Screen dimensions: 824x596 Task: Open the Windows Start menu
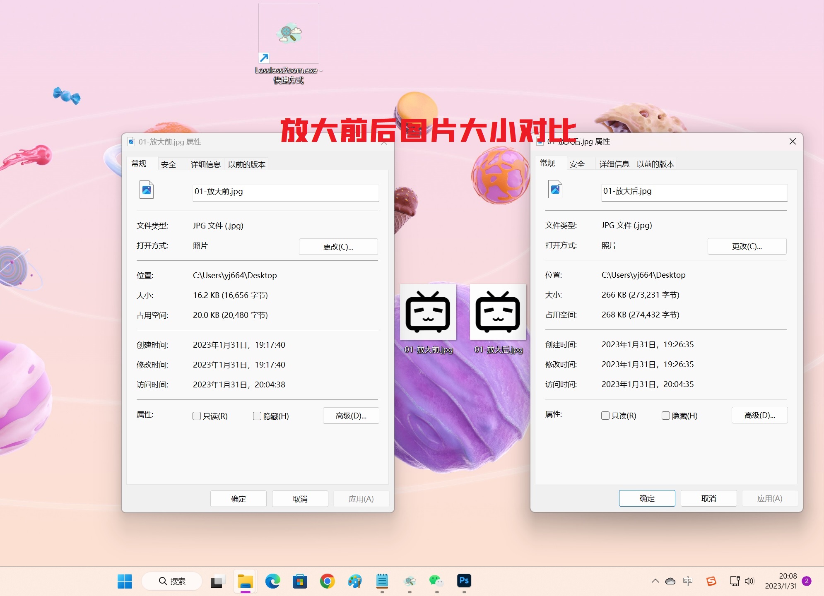[125, 581]
